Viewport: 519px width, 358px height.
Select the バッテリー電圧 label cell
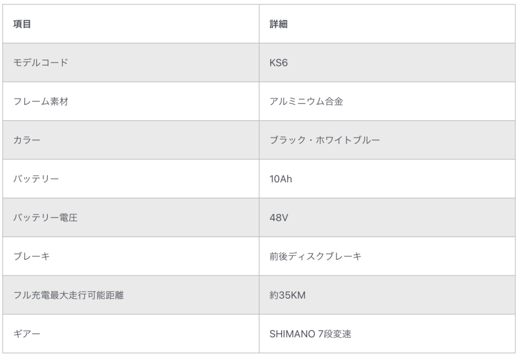pos(45,218)
